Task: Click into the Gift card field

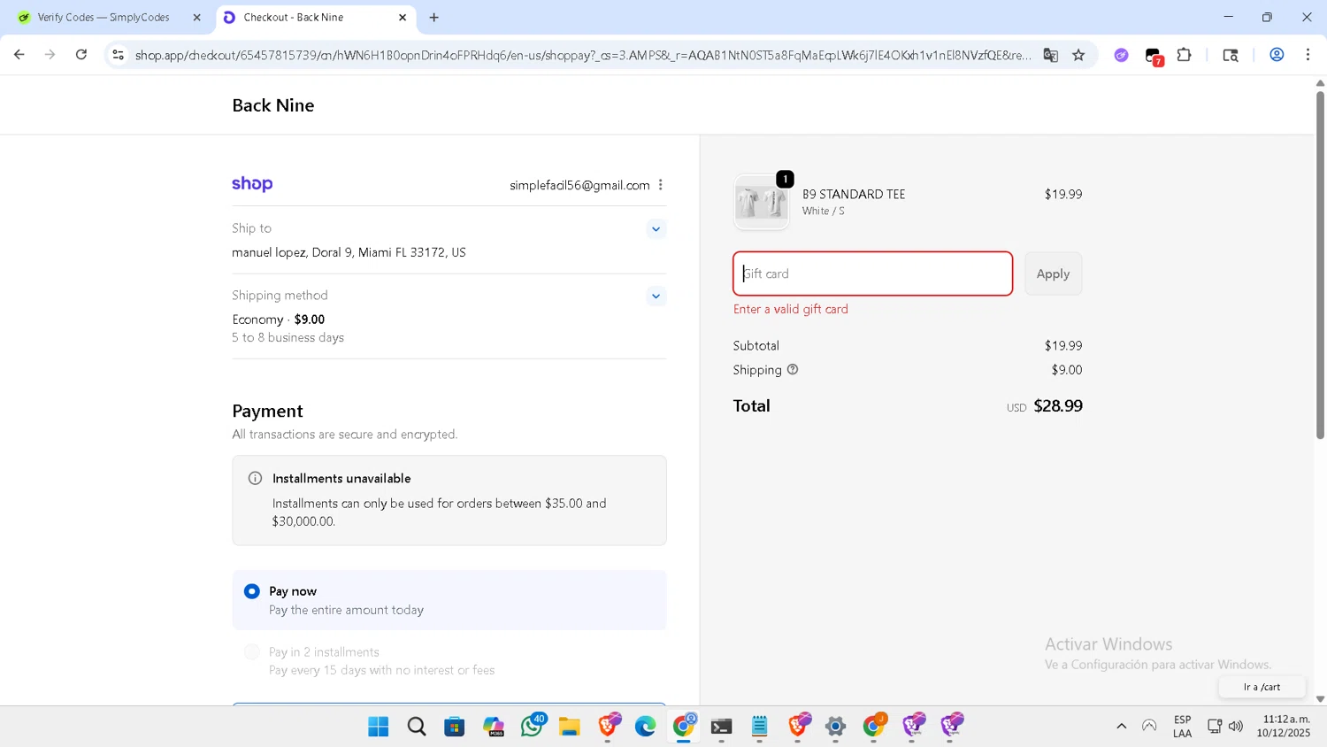Action: (x=872, y=273)
